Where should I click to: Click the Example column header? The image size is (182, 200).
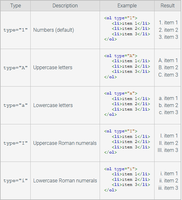[x=127, y=6]
